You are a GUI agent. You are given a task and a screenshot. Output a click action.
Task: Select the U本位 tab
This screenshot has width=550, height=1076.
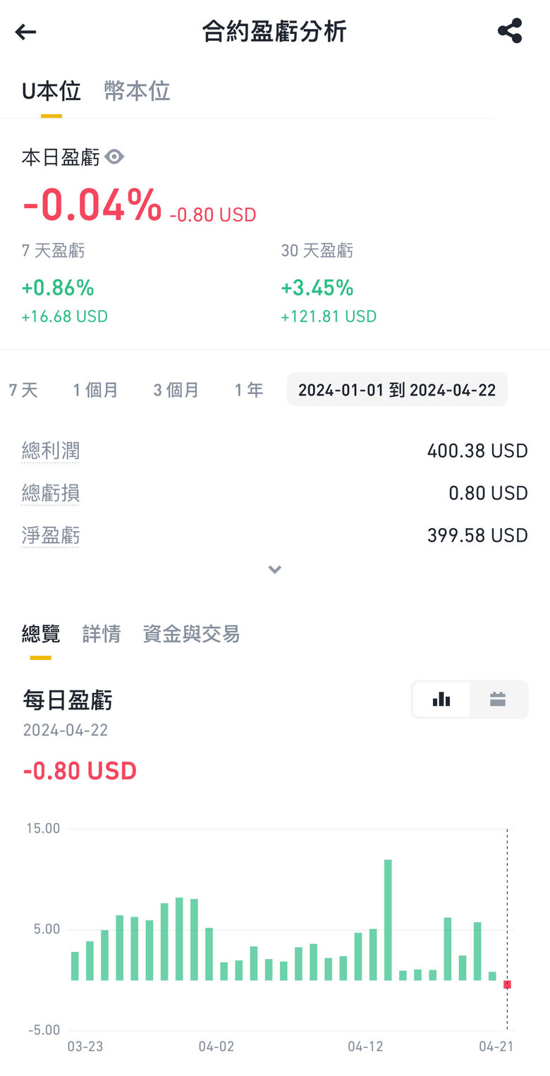pyautogui.click(x=51, y=92)
